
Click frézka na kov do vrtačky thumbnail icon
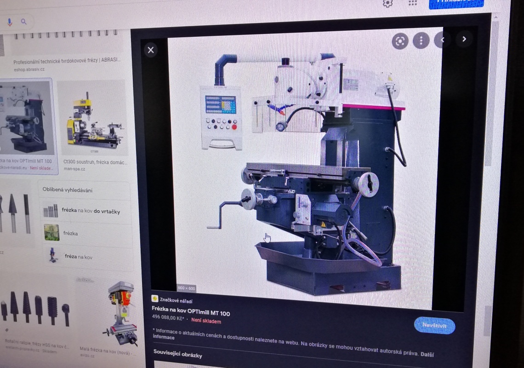tap(51, 211)
